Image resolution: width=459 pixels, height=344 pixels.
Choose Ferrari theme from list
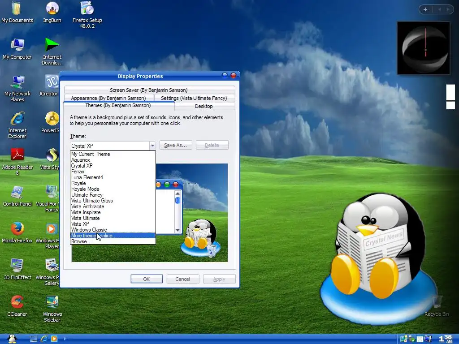point(113,172)
